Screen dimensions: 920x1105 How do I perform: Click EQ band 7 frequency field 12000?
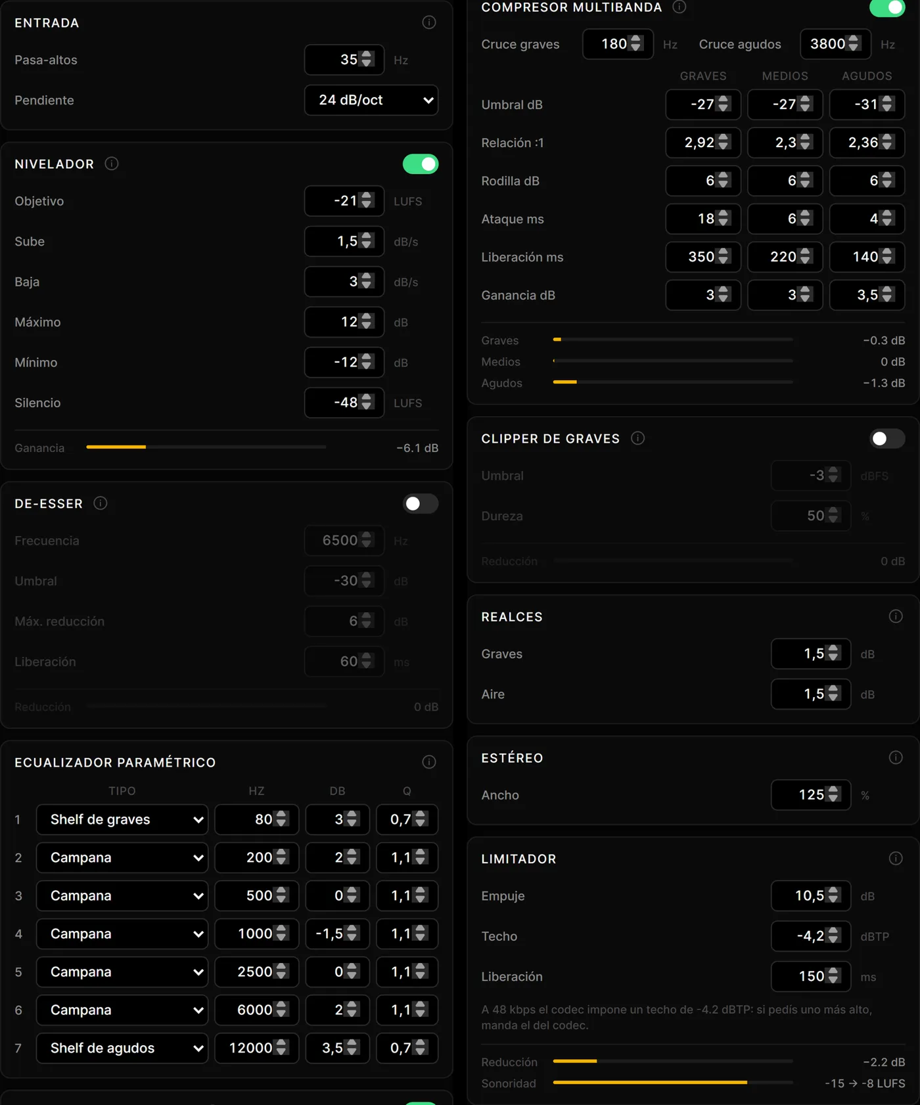(x=257, y=1049)
